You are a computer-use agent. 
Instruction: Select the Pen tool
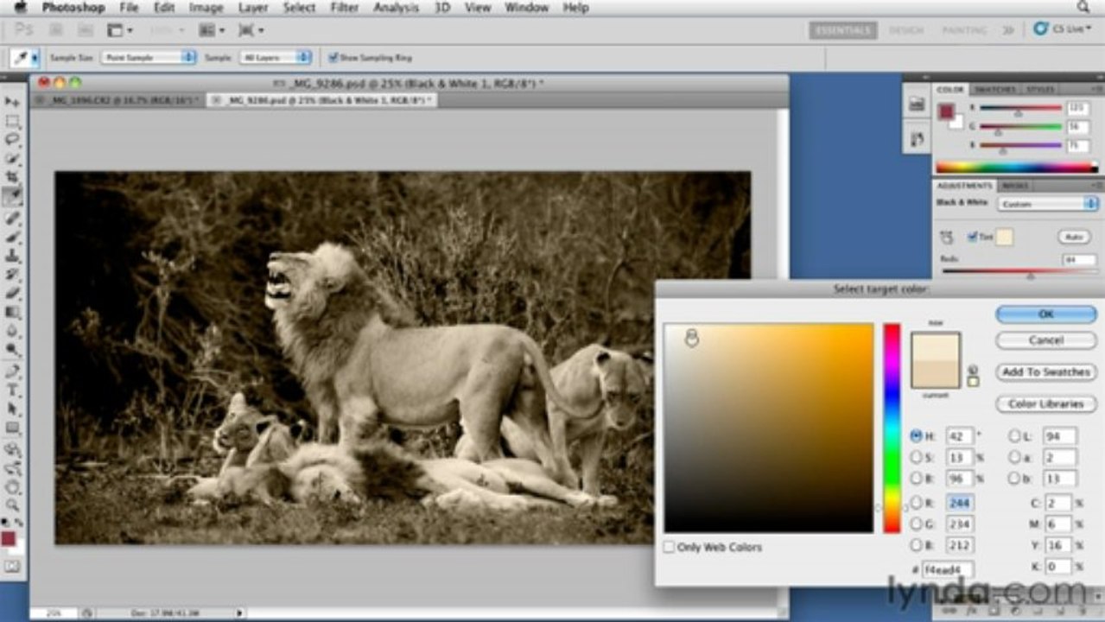pos(12,371)
